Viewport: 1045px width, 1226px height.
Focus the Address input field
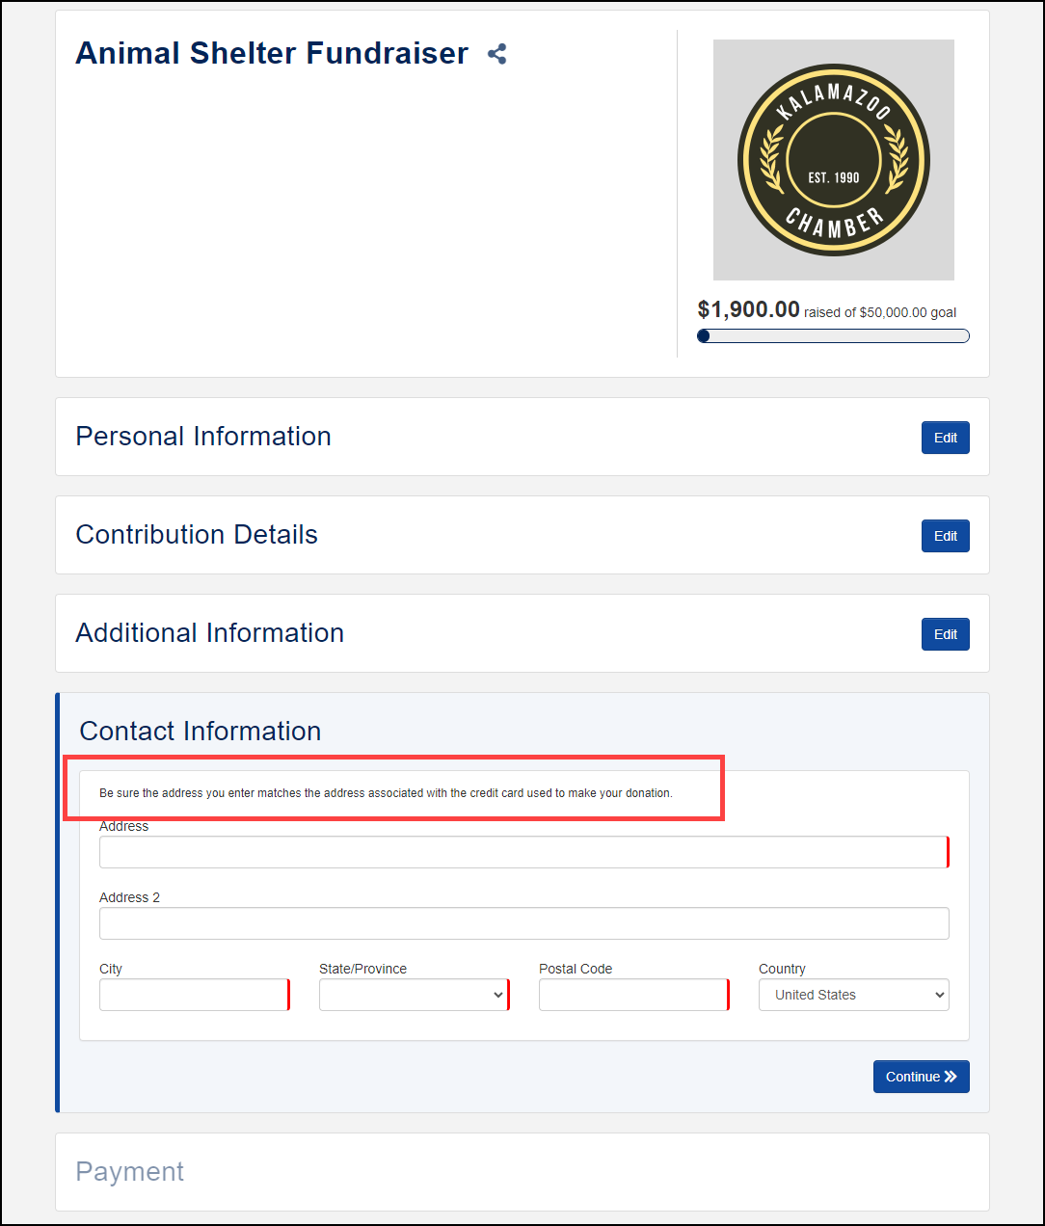[x=524, y=852]
